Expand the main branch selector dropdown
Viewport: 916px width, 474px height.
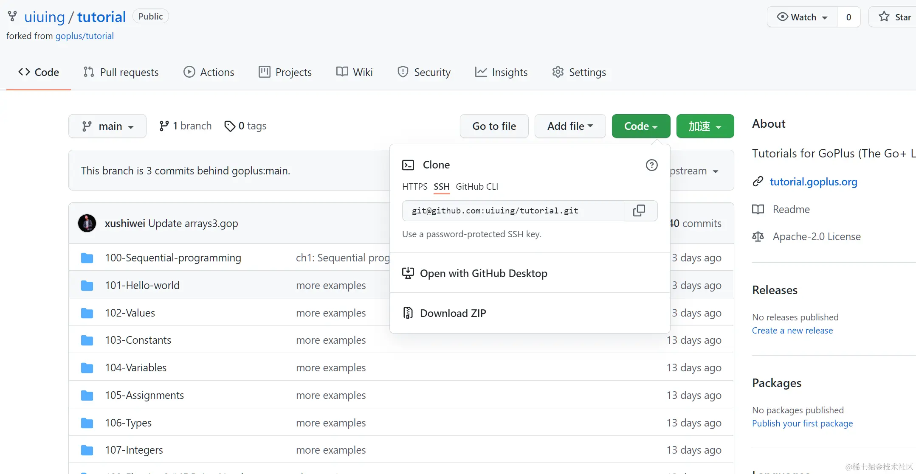click(x=107, y=126)
